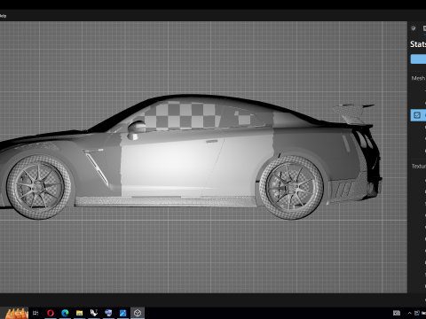Click the blue button under the Stats heading
Image resolution: width=426 pixels, height=319 pixels.
pos(418,58)
